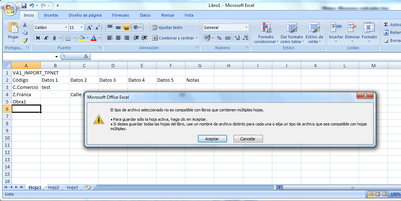Save the workbook with the floppy icon

[x=24, y=5]
